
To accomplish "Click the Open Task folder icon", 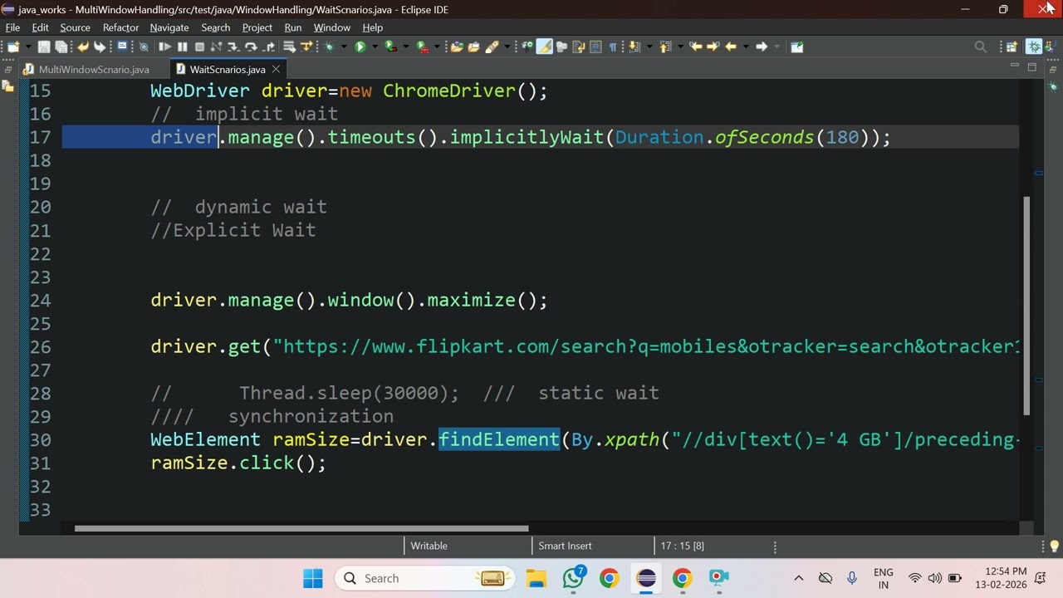I will pyautogui.click(x=474, y=47).
